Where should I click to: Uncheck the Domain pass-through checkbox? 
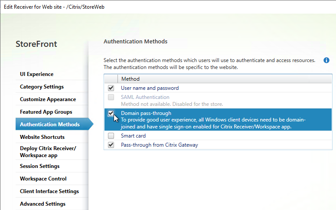pyautogui.click(x=111, y=113)
